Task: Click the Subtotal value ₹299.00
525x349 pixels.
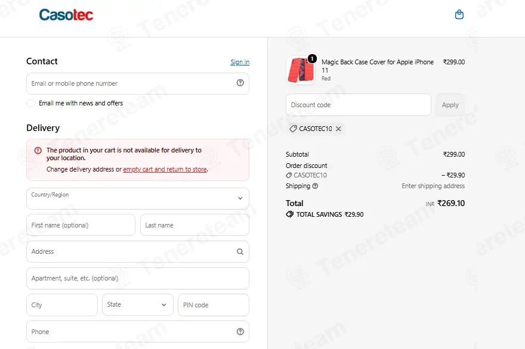Action: [453, 154]
